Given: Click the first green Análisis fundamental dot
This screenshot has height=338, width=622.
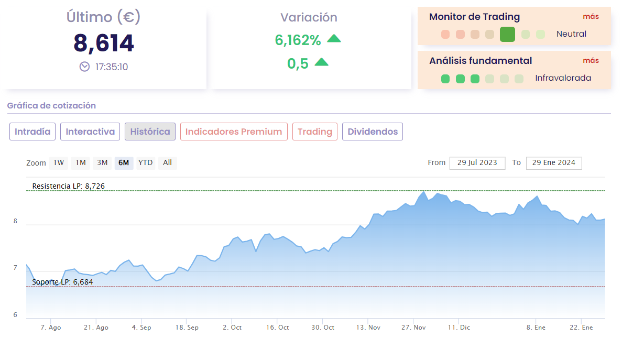Looking at the screenshot, I should 445,79.
